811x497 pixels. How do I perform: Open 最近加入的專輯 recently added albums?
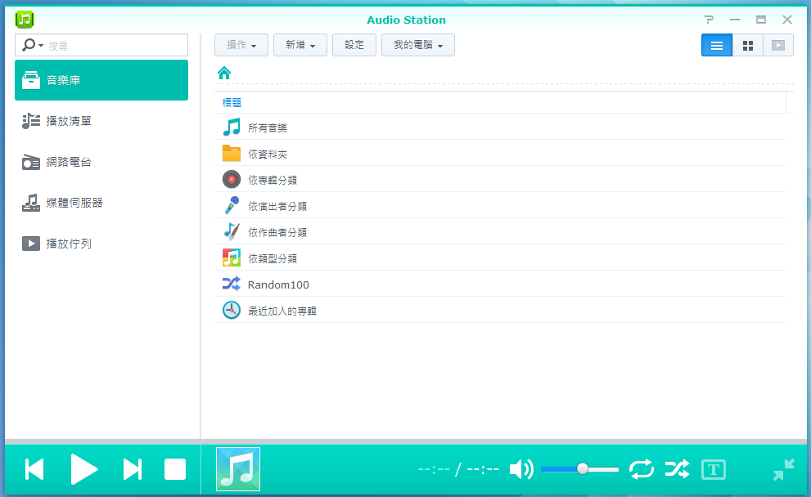(500, 310)
